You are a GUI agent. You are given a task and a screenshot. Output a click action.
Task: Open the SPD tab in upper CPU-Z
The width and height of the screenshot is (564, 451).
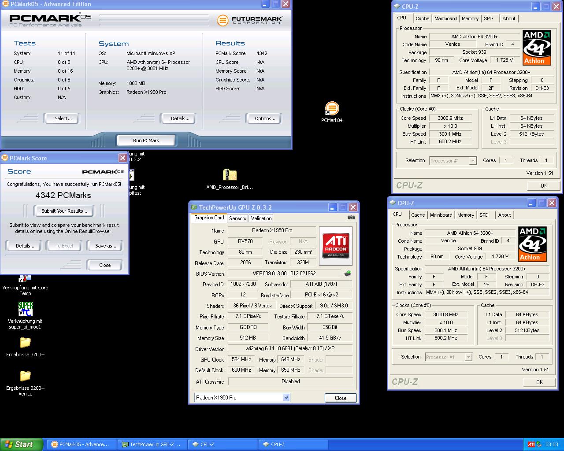(488, 18)
